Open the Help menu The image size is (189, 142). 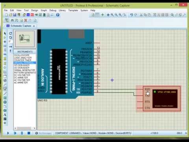93,10
